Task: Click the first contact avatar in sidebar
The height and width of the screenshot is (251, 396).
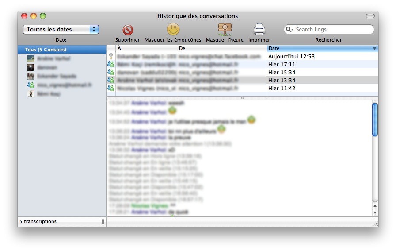Action: [31, 58]
